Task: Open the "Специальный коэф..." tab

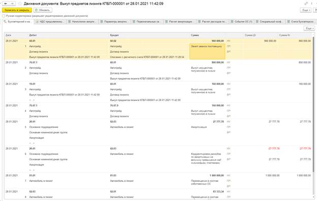Action: tap(270, 21)
